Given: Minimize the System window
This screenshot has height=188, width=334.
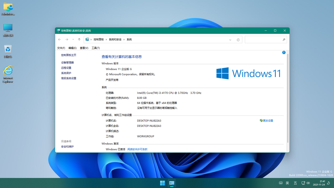Looking at the screenshot, I should click(266, 30).
